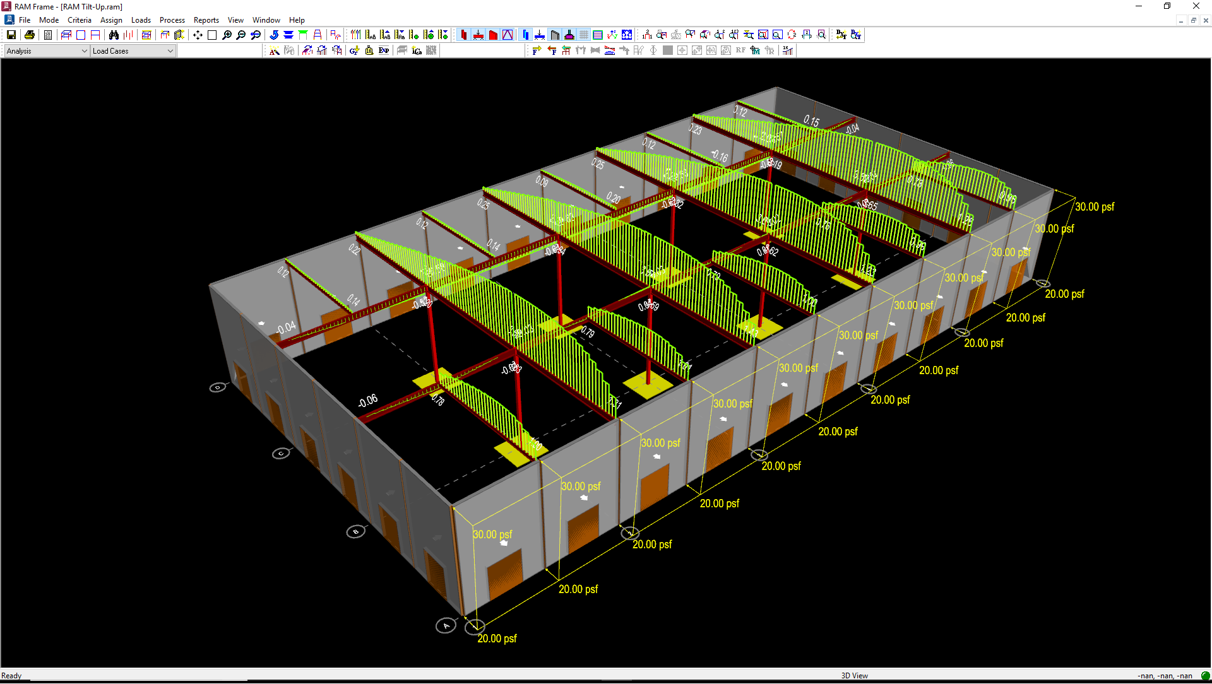Toggle the purple footing display button
The width and height of the screenshot is (1212, 684).
click(569, 35)
